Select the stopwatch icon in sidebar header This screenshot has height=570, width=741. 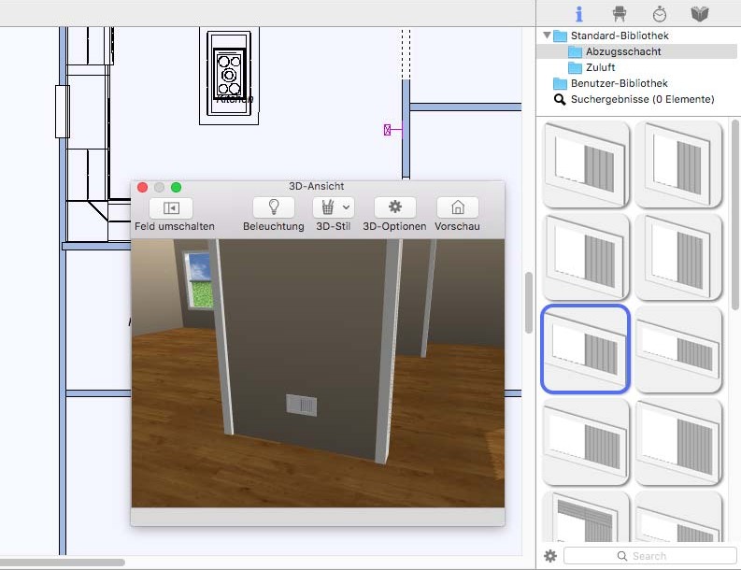(660, 14)
